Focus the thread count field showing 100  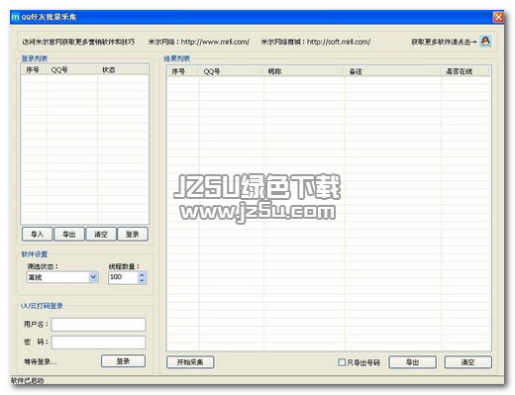123,277
